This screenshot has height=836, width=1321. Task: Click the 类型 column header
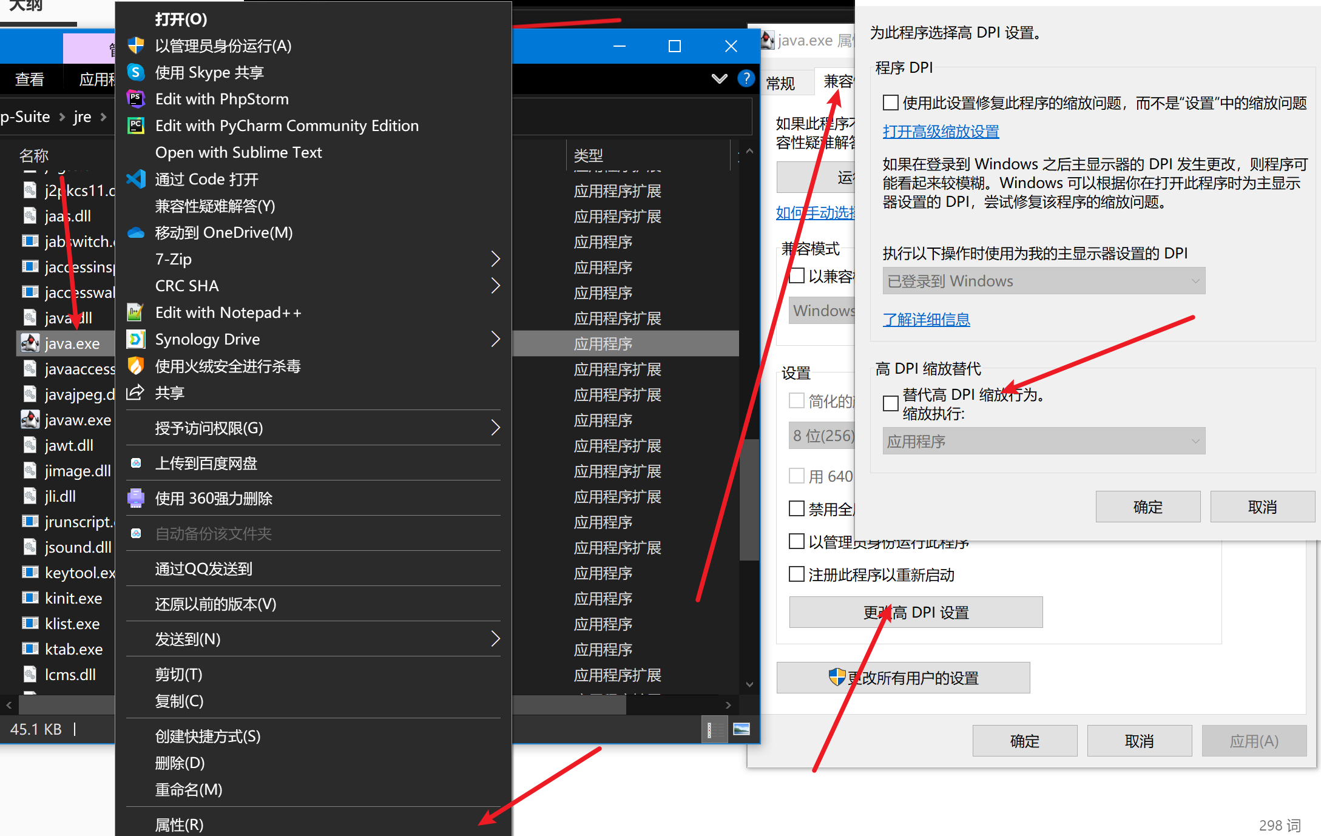point(648,155)
